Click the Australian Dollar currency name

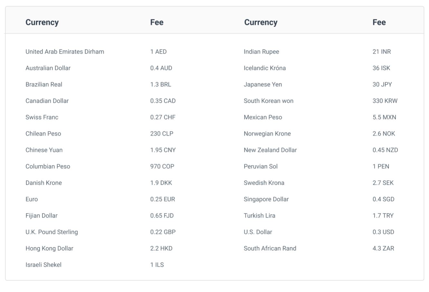[48, 68]
